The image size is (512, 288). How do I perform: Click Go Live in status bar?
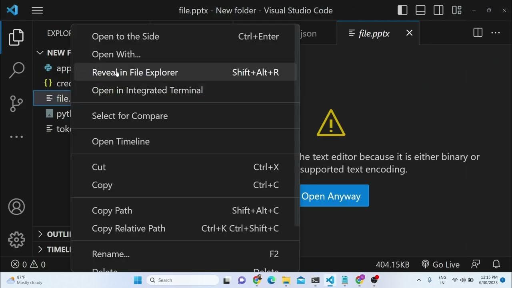pos(440,264)
